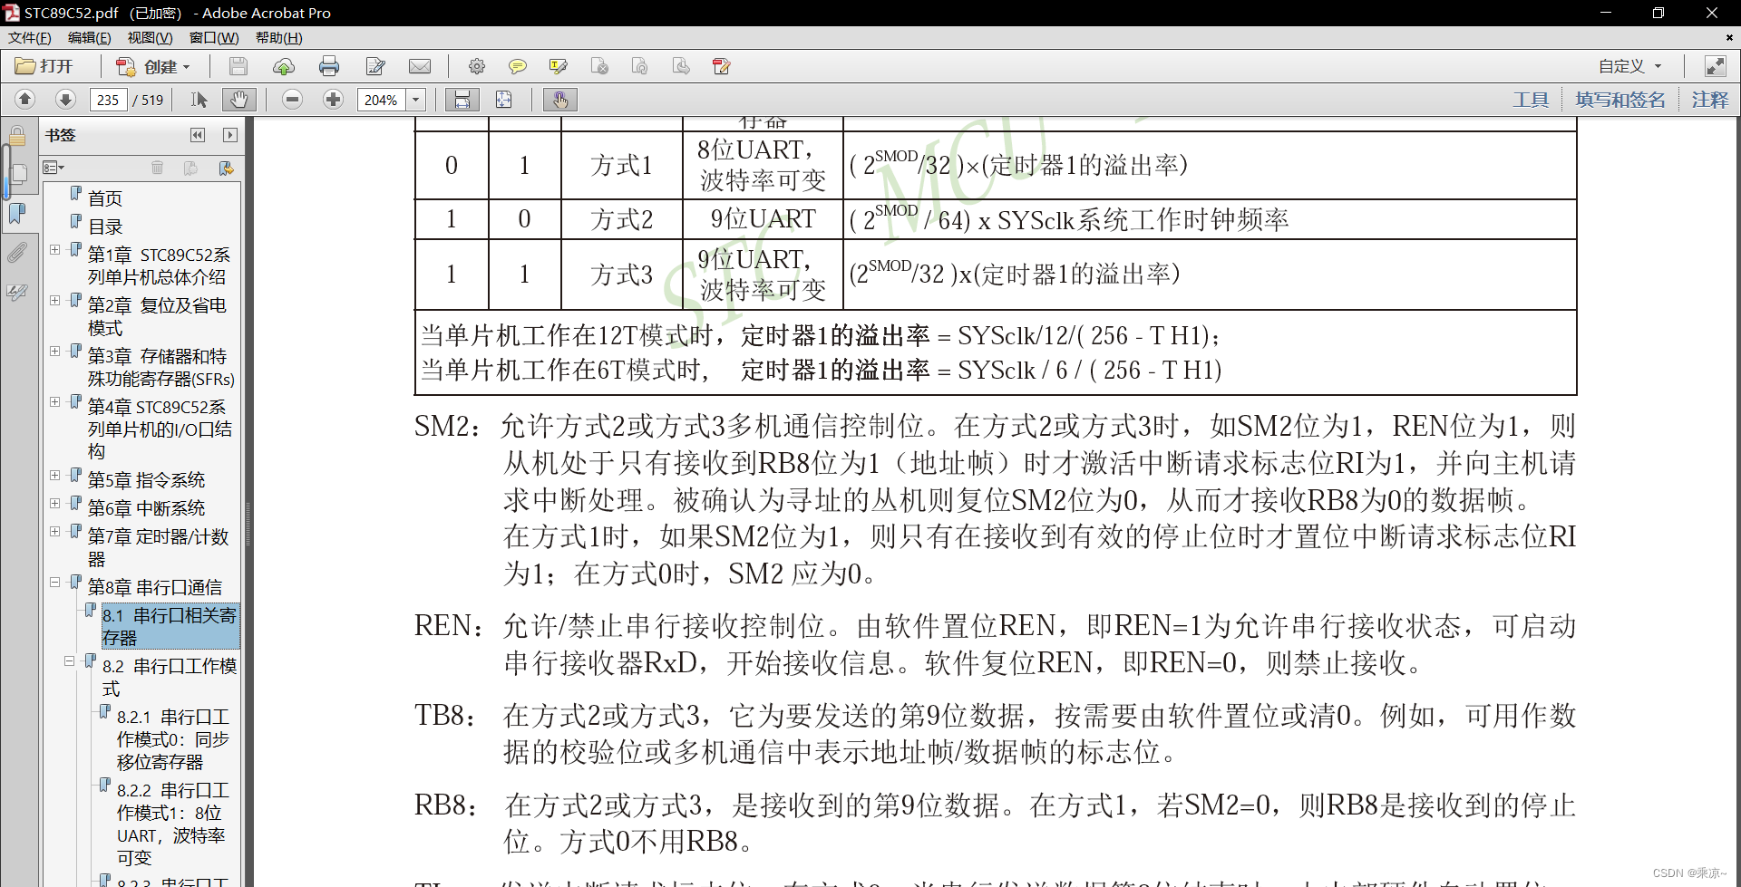Click the upload to cloud icon
Image resolution: width=1741 pixels, height=887 pixels.
(284, 66)
